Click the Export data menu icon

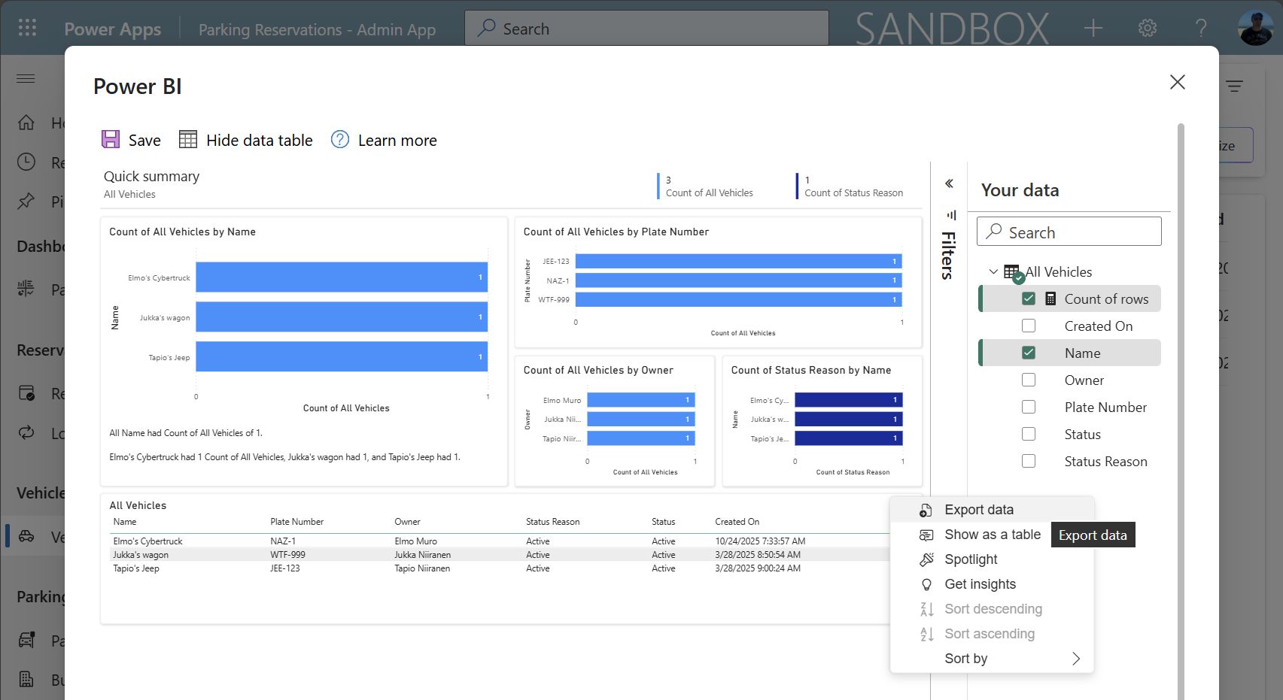(926, 511)
